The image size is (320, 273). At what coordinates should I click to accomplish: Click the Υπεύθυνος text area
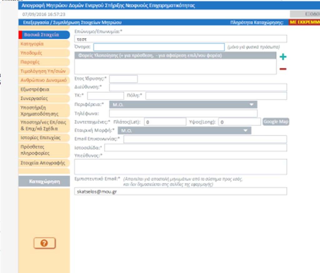pos(181,167)
